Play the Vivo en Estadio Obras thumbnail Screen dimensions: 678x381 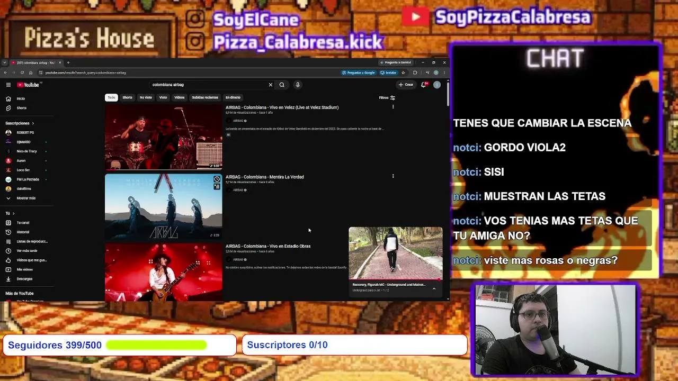pos(164,272)
